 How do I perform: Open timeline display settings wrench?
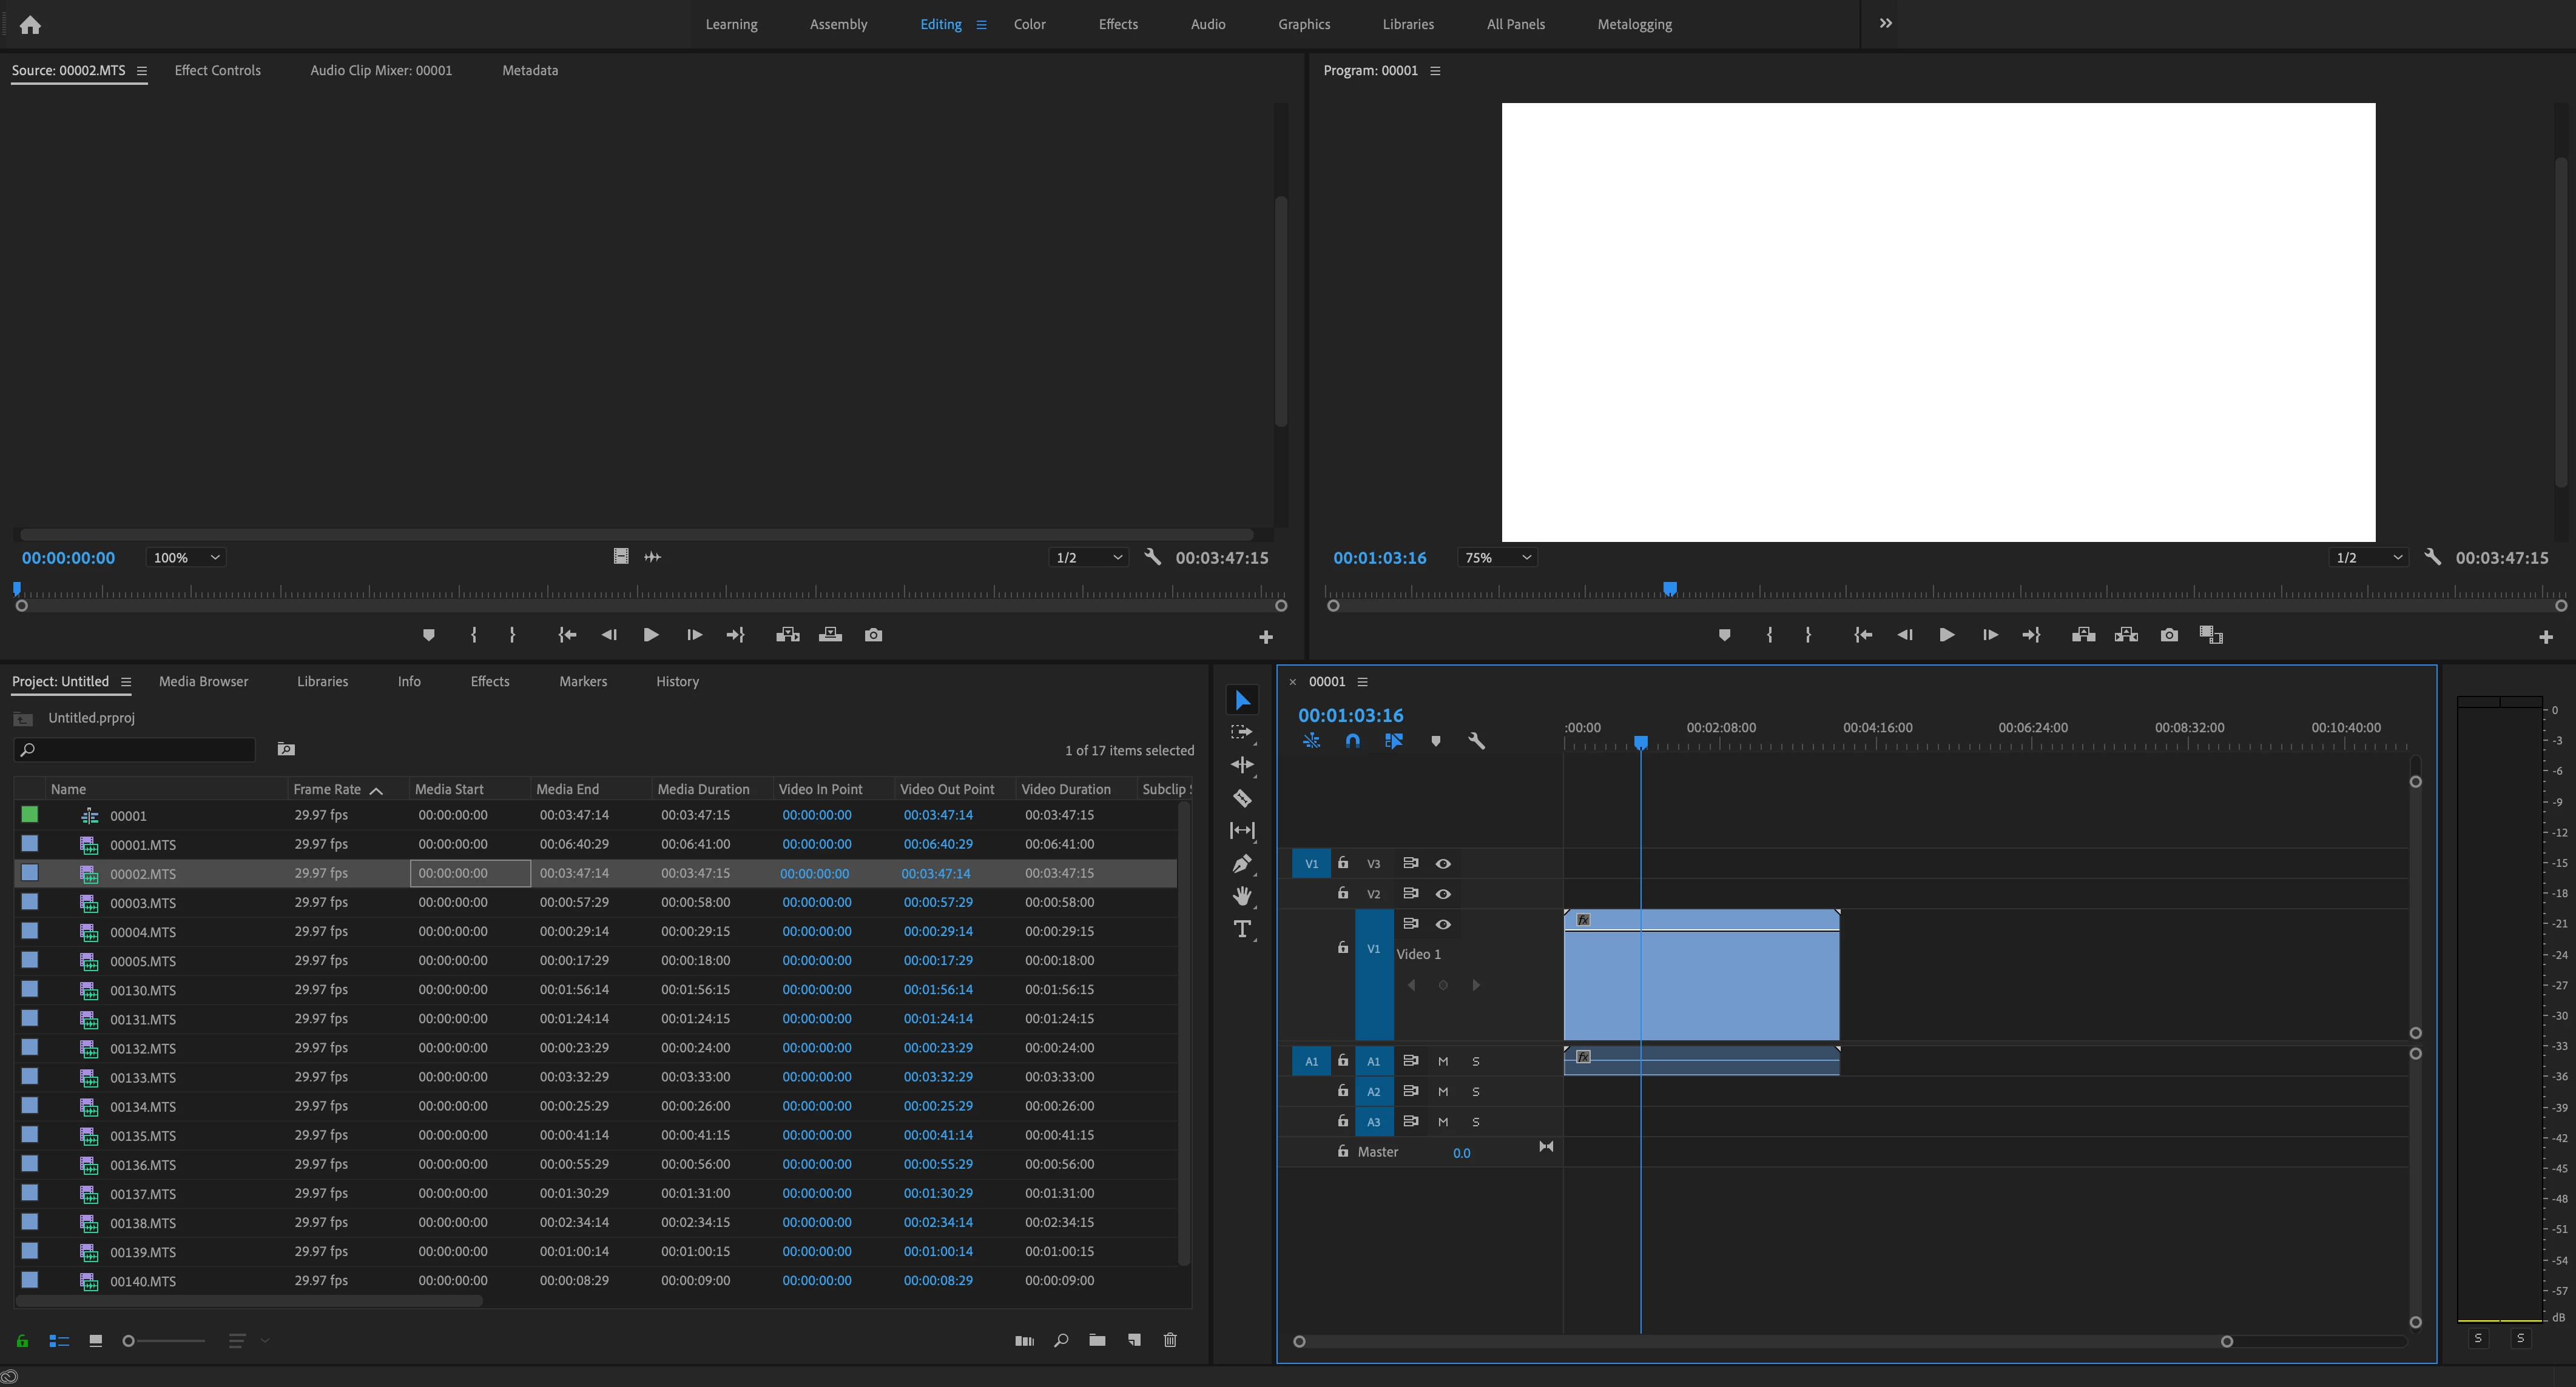1476,741
